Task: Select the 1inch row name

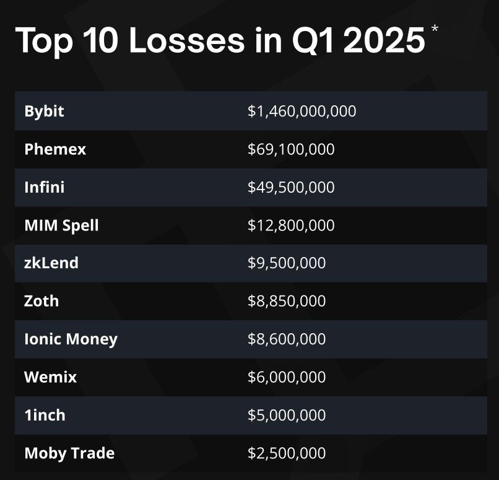Action: click(45, 415)
